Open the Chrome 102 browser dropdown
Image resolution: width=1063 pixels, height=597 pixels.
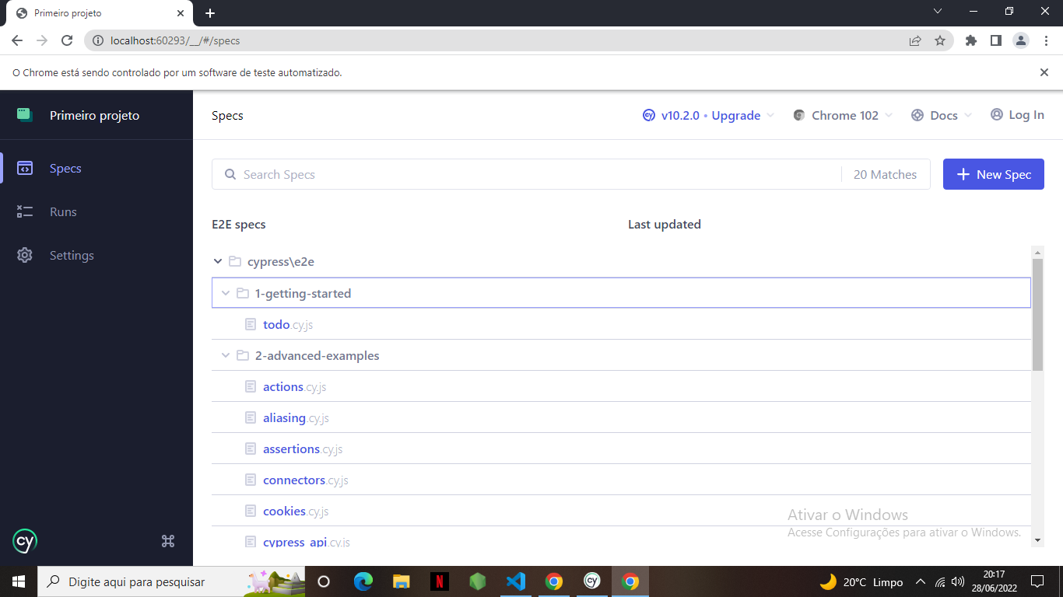(842, 115)
